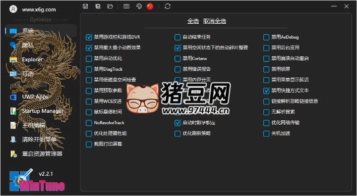357x196 pixels.
Task: Check 禁用WCE改进 option
Action: click(x=89, y=101)
